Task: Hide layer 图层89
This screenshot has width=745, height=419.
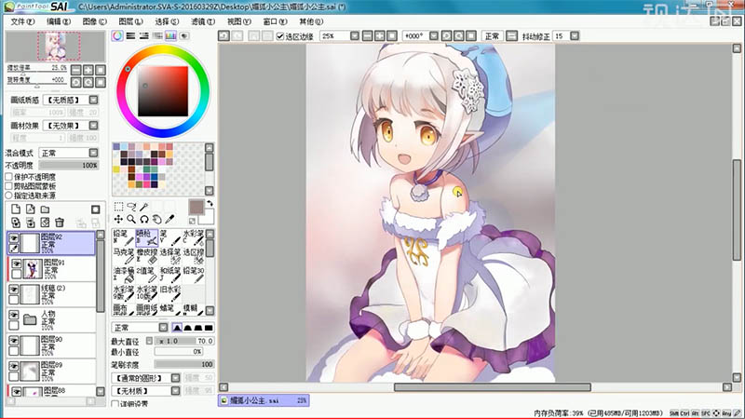Action: click(14, 366)
